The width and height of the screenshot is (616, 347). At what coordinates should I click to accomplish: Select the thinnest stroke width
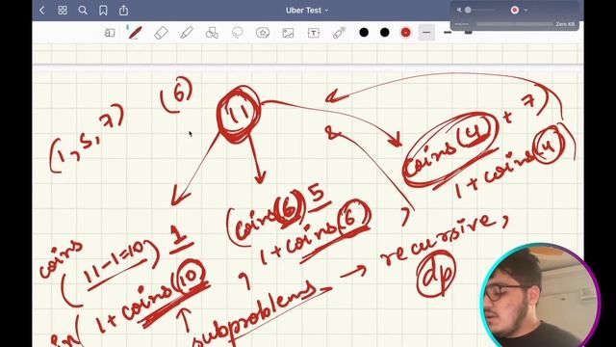pyautogui.click(x=426, y=33)
